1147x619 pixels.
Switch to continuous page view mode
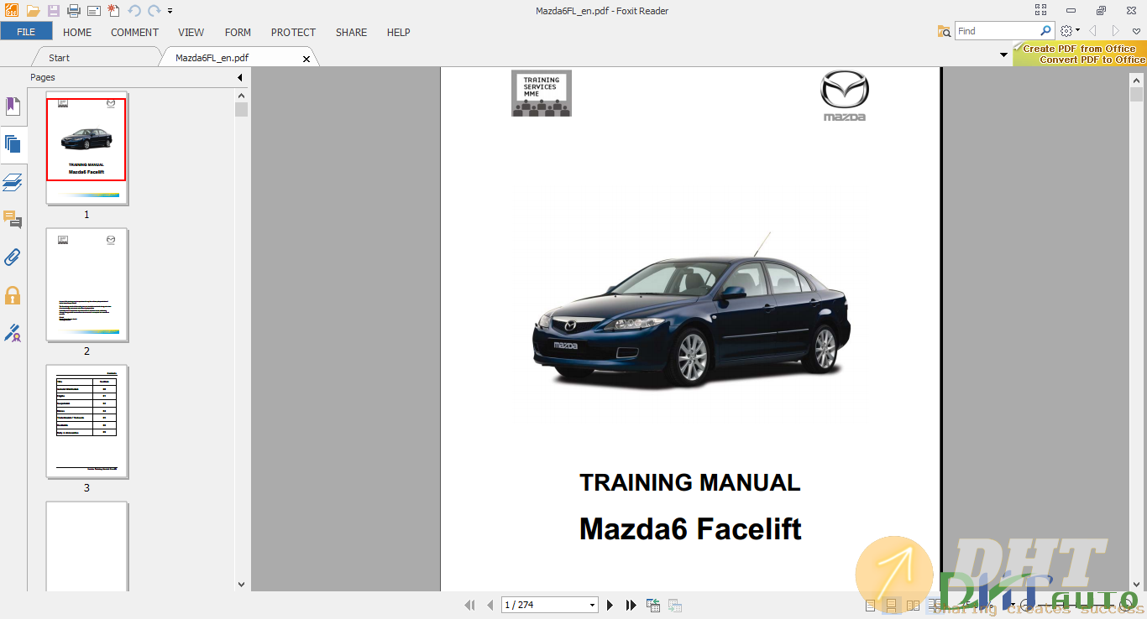891,605
